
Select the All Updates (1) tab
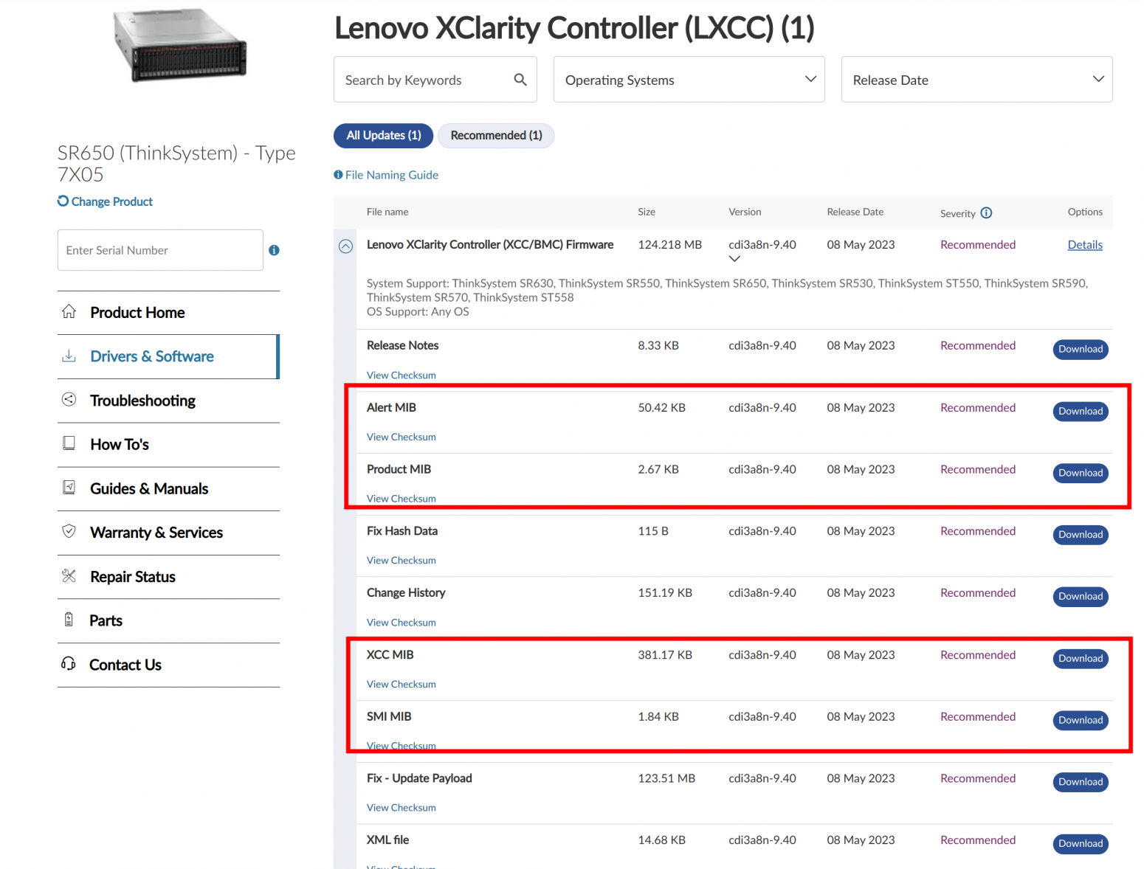[384, 136]
